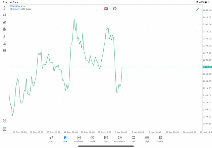The width and height of the screenshot is (212, 148).
Task: Open the กล่องจดหมาย (Mailbox) tab
Action: tap(120, 139)
